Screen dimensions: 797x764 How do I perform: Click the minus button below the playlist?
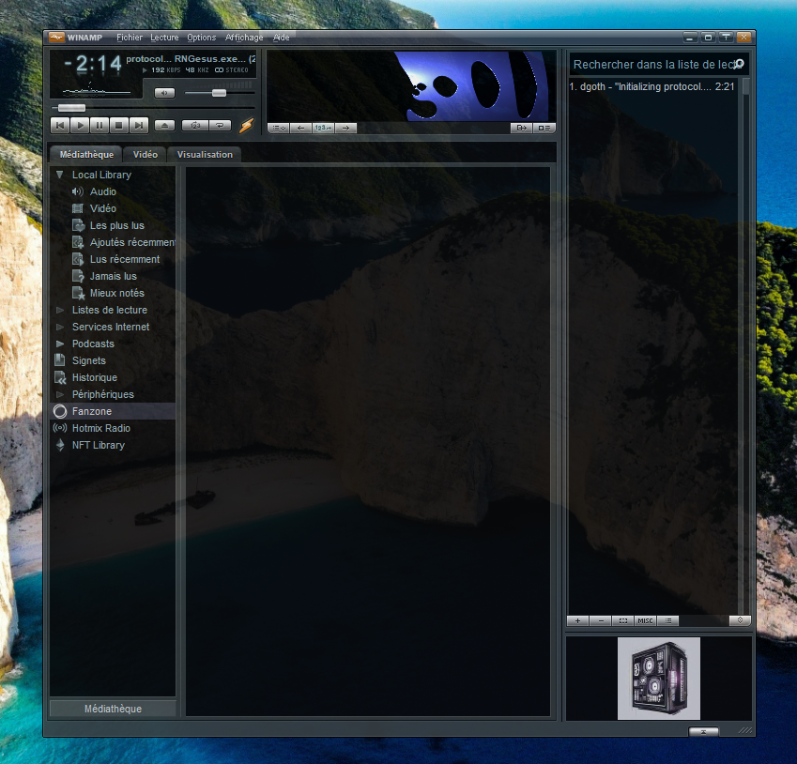point(601,620)
